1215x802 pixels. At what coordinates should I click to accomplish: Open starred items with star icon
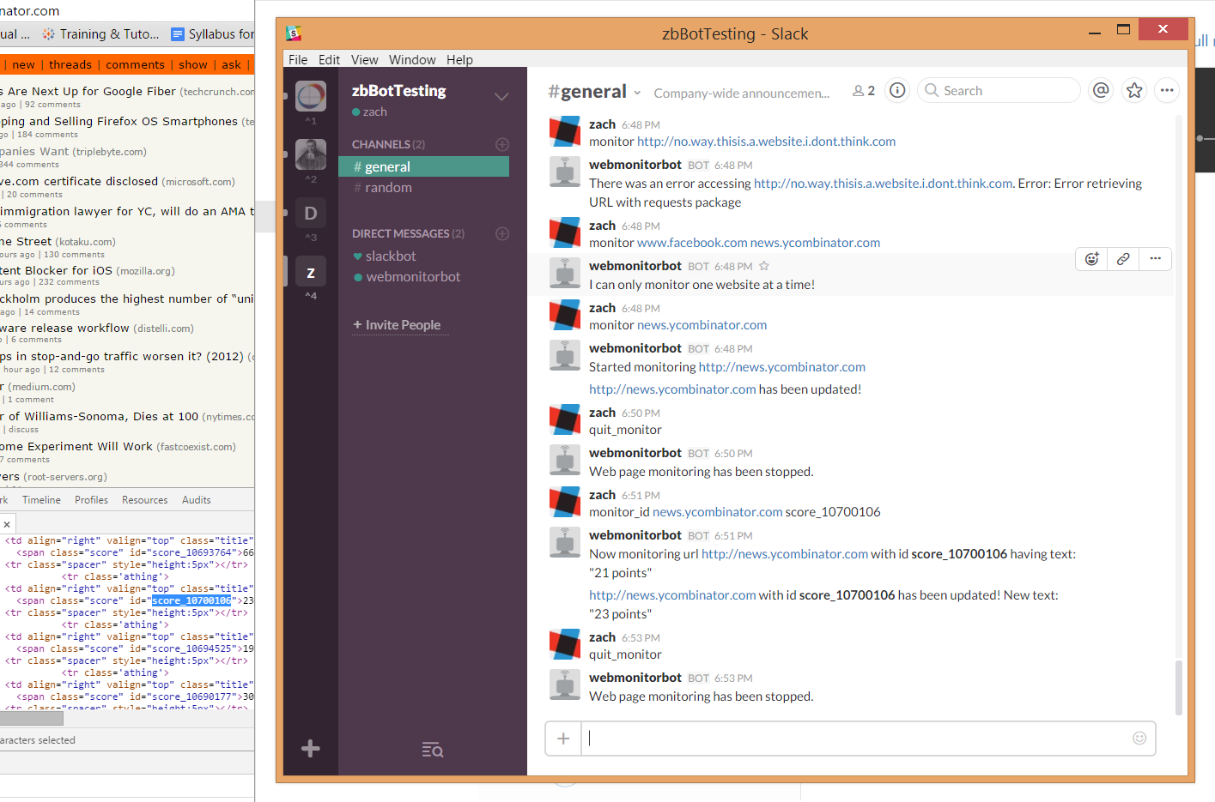pos(1134,90)
